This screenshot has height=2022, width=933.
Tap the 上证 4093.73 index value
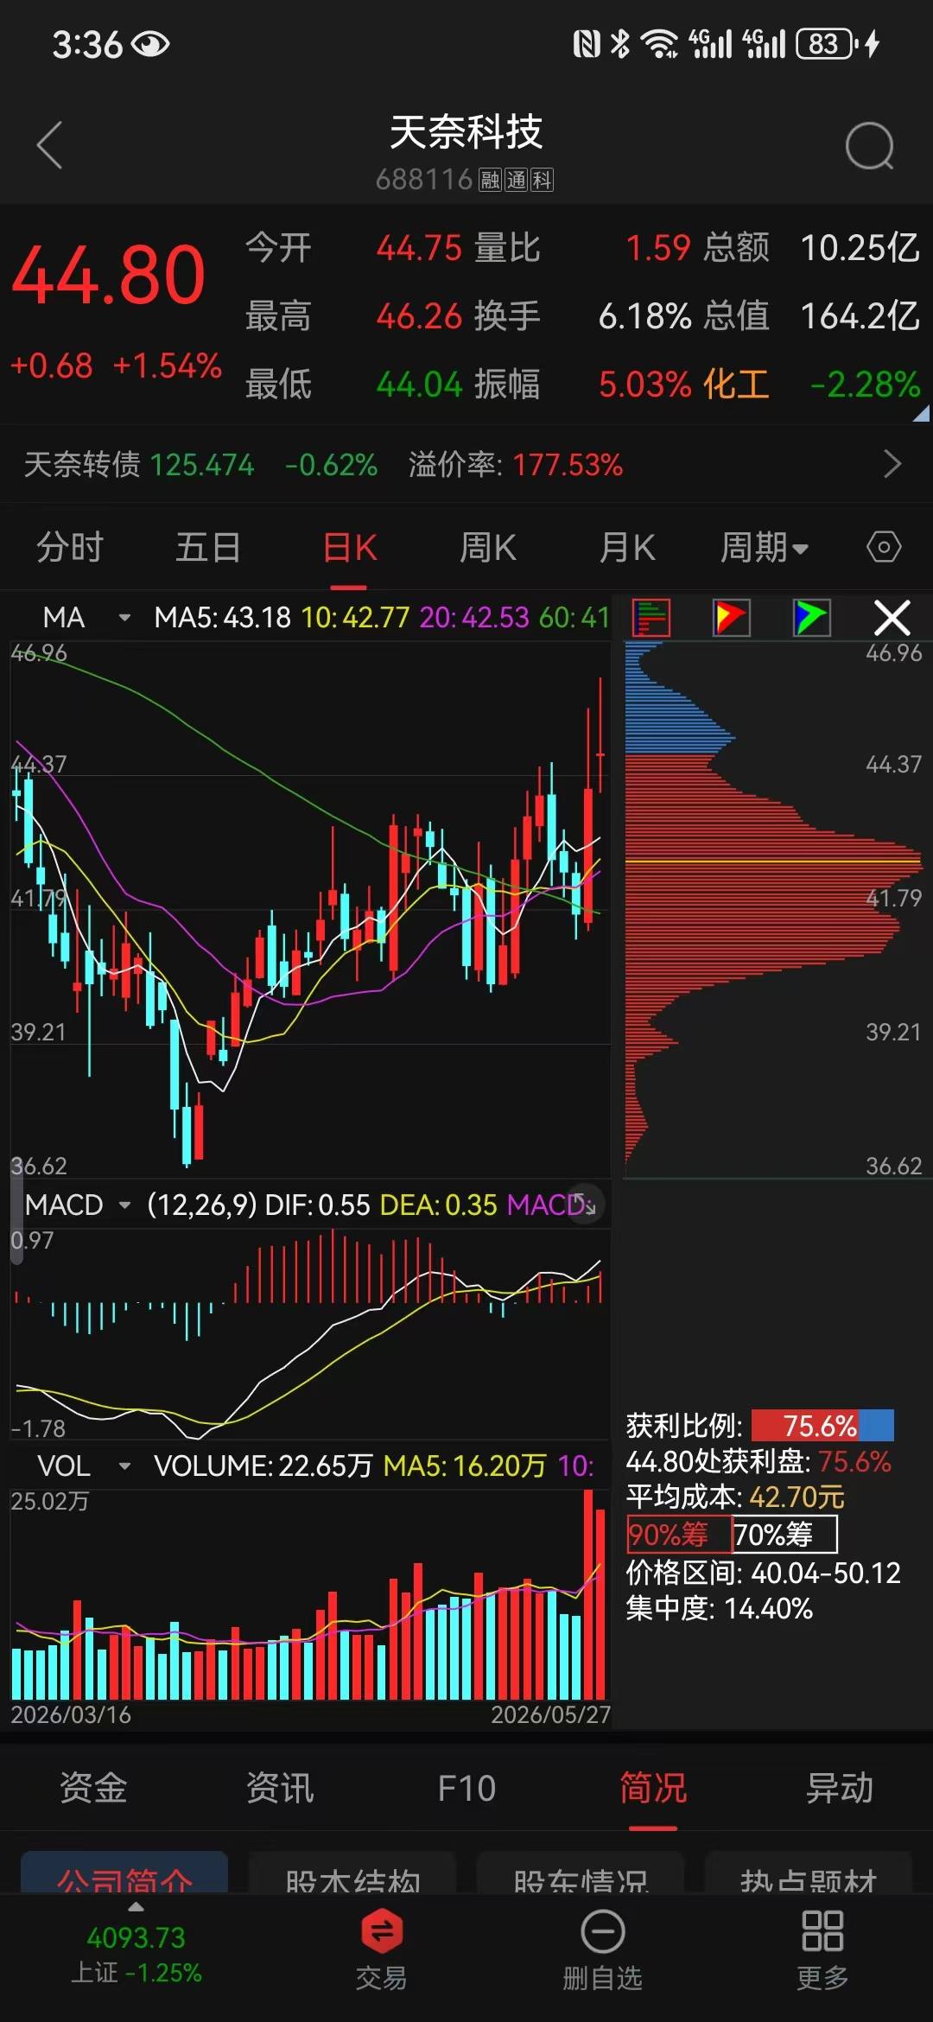click(136, 1937)
